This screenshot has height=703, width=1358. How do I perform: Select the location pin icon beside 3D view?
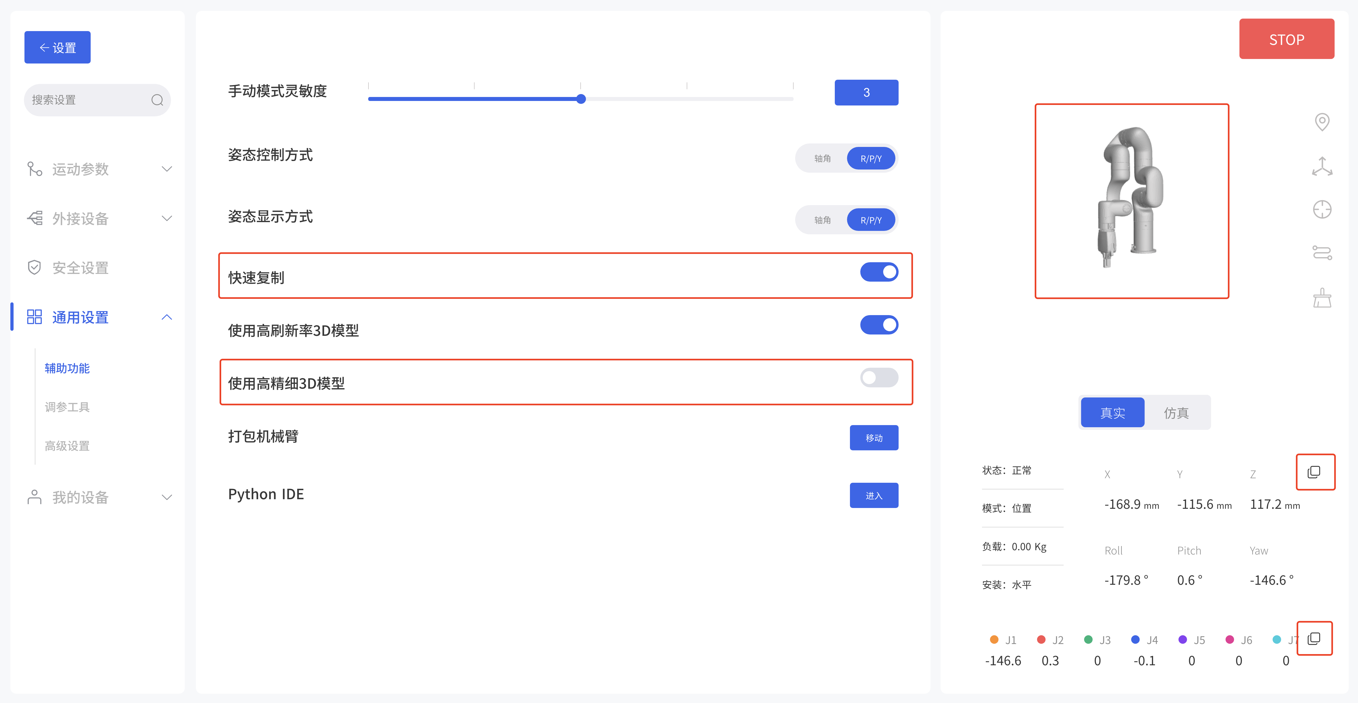(1322, 122)
